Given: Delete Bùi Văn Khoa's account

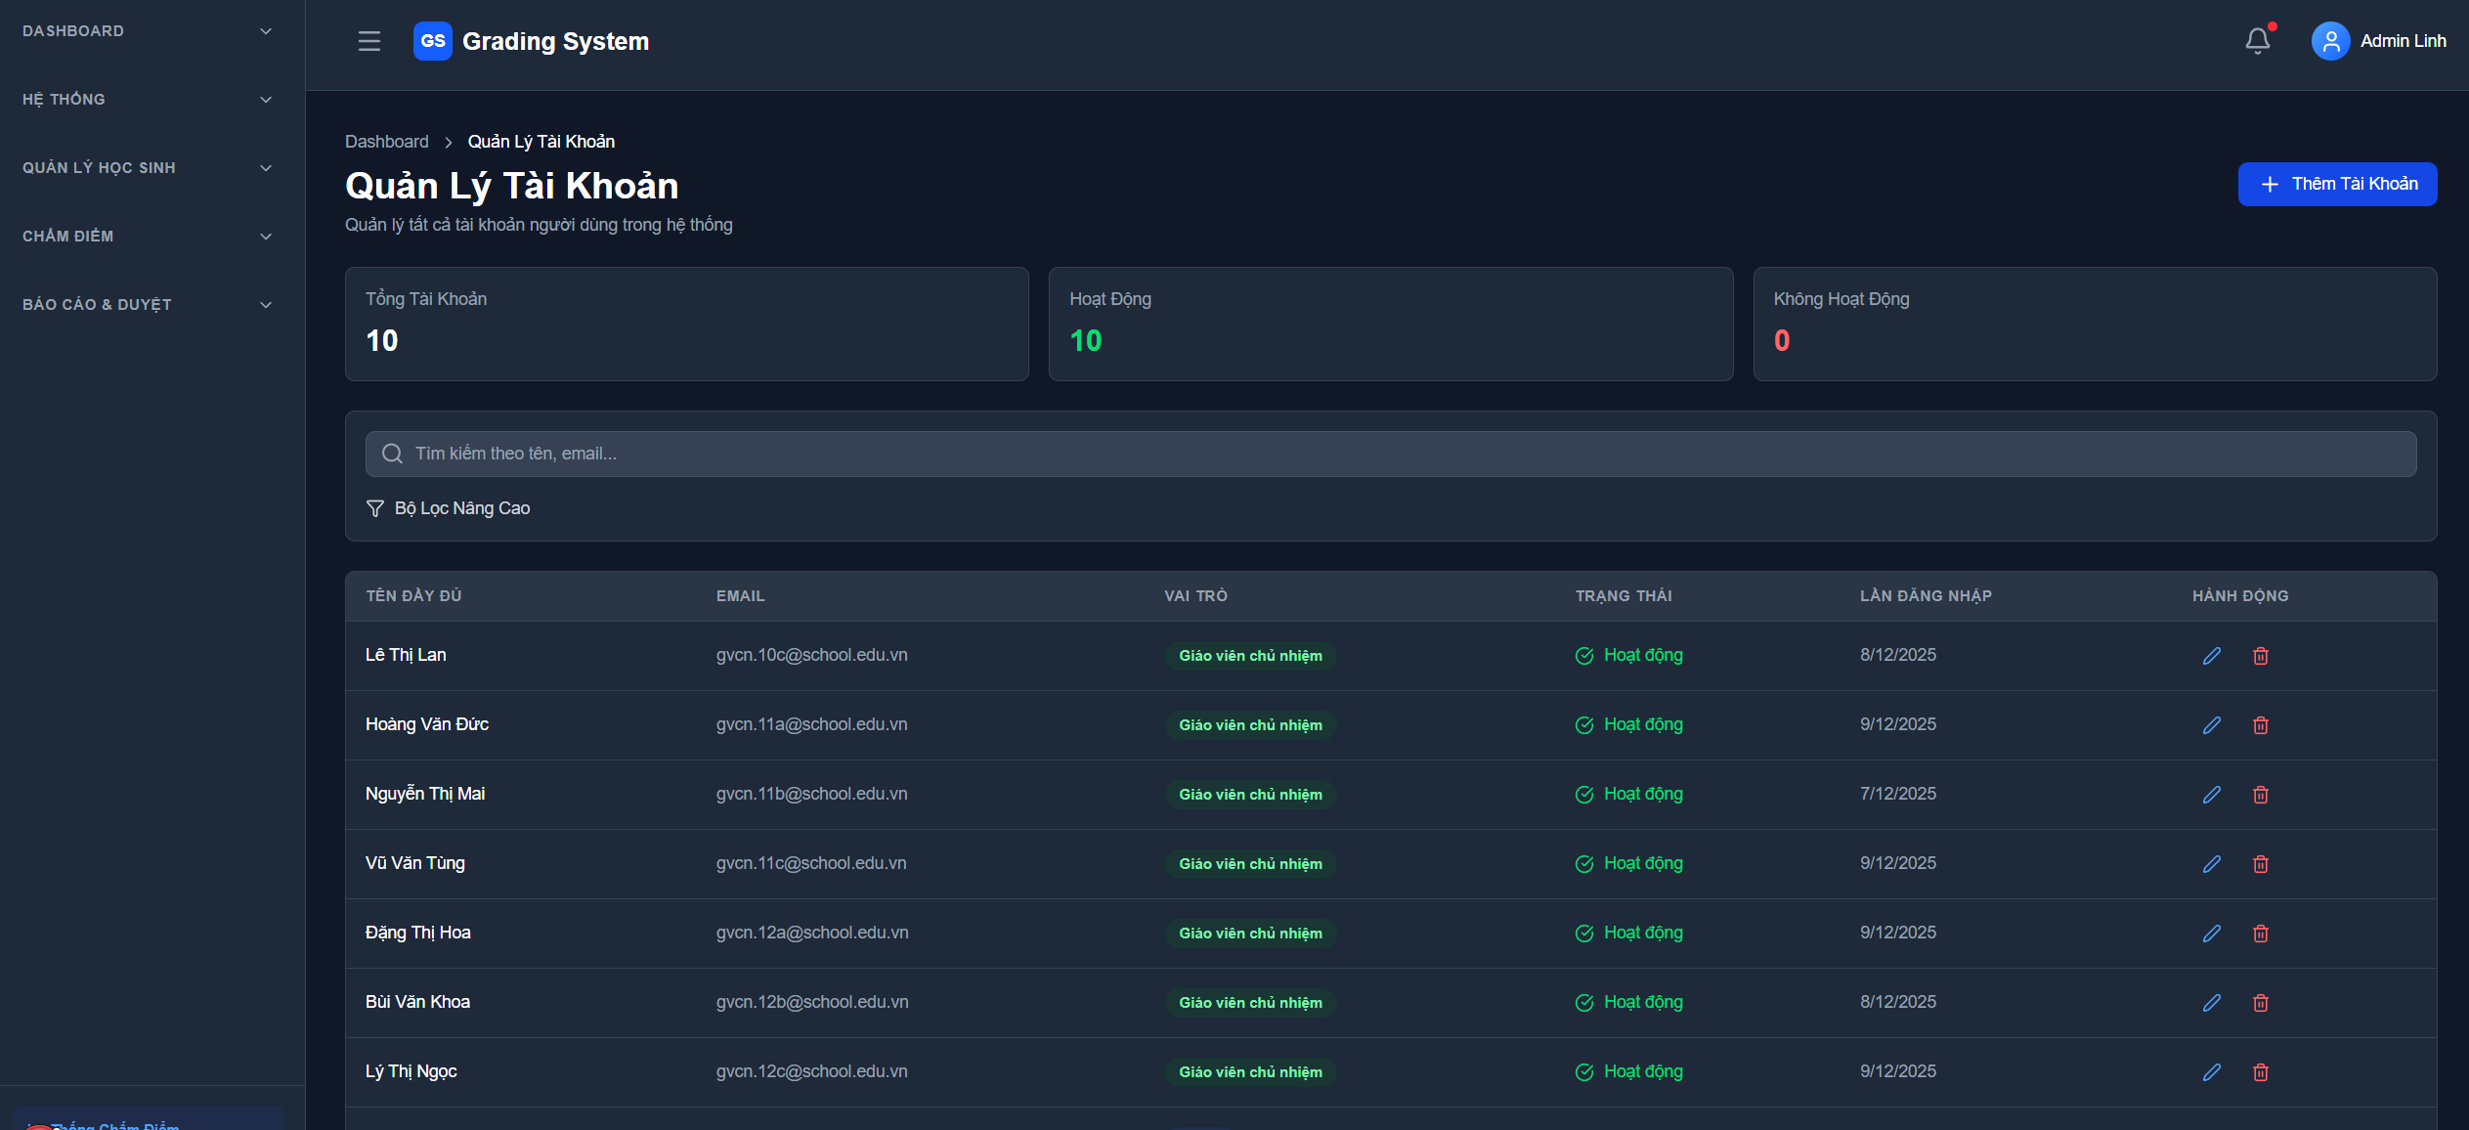Looking at the screenshot, I should [2260, 1003].
